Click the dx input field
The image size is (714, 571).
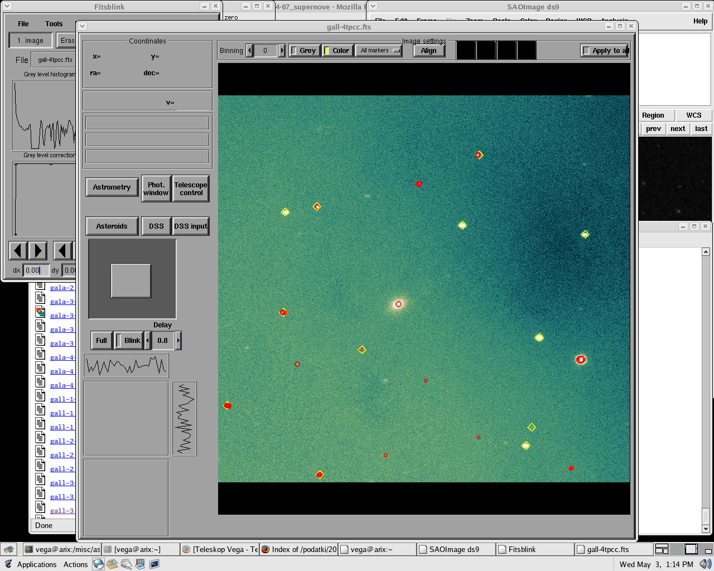[36, 270]
